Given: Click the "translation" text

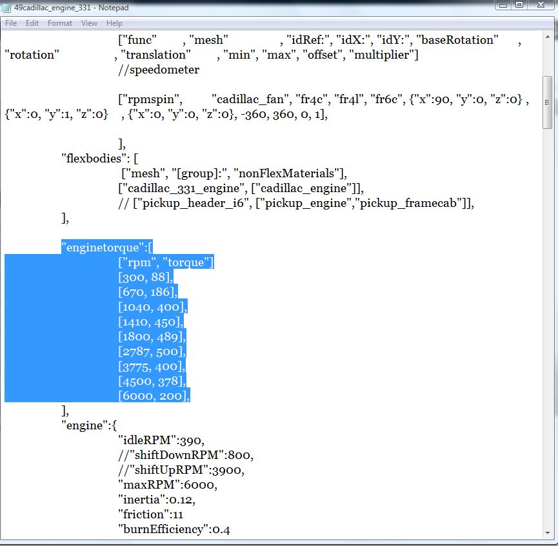Looking at the screenshot, I should pyautogui.click(x=155, y=54).
